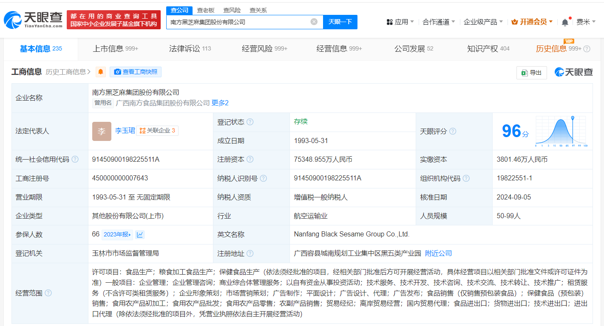Click the notification bell in the top bar
Viewport: 604px width, 326px height.
(564, 22)
